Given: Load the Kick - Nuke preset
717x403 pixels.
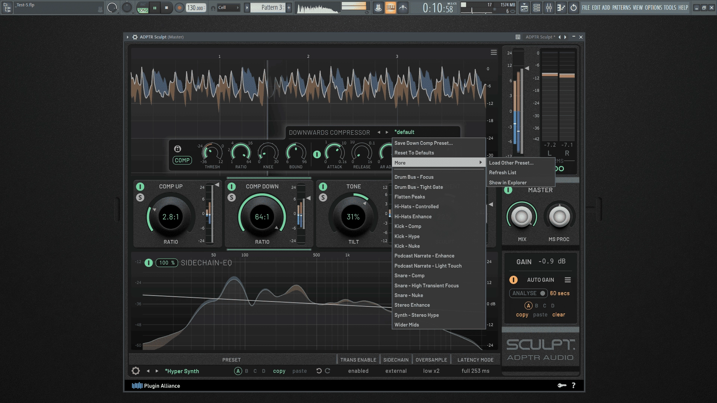Looking at the screenshot, I should (438, 246).
